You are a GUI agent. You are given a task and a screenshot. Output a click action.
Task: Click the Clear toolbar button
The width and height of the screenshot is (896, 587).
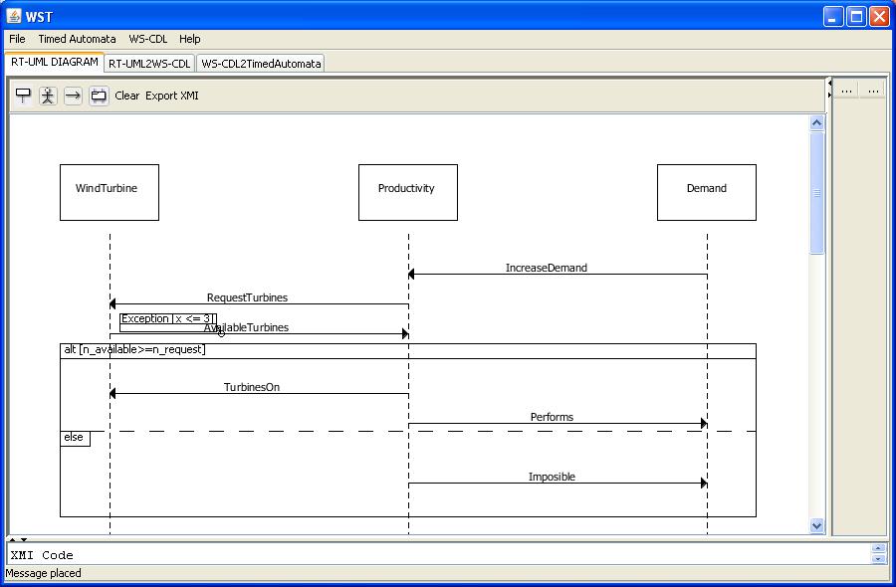[x=126, y=96]
